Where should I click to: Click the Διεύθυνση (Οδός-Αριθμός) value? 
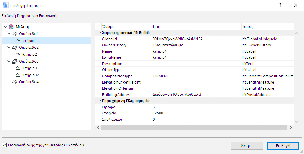[x=176, y=95]
